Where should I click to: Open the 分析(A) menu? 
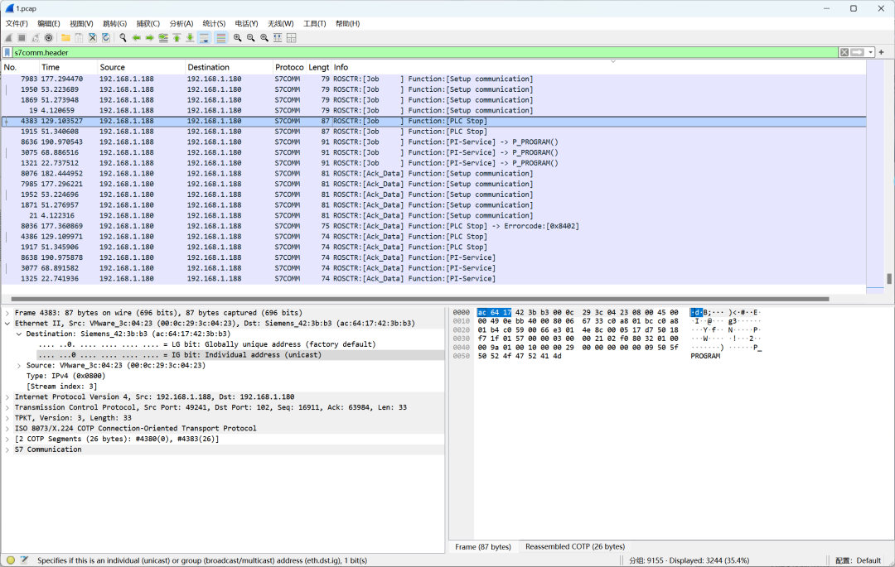coord(181,23)
